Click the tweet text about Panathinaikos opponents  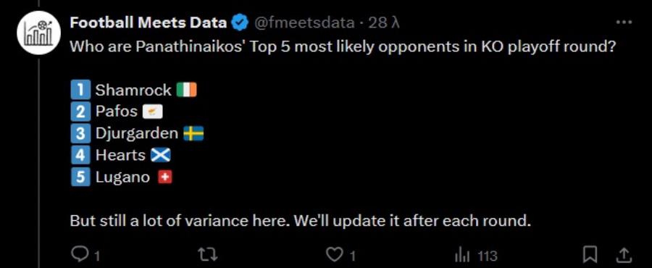(343, 46)
